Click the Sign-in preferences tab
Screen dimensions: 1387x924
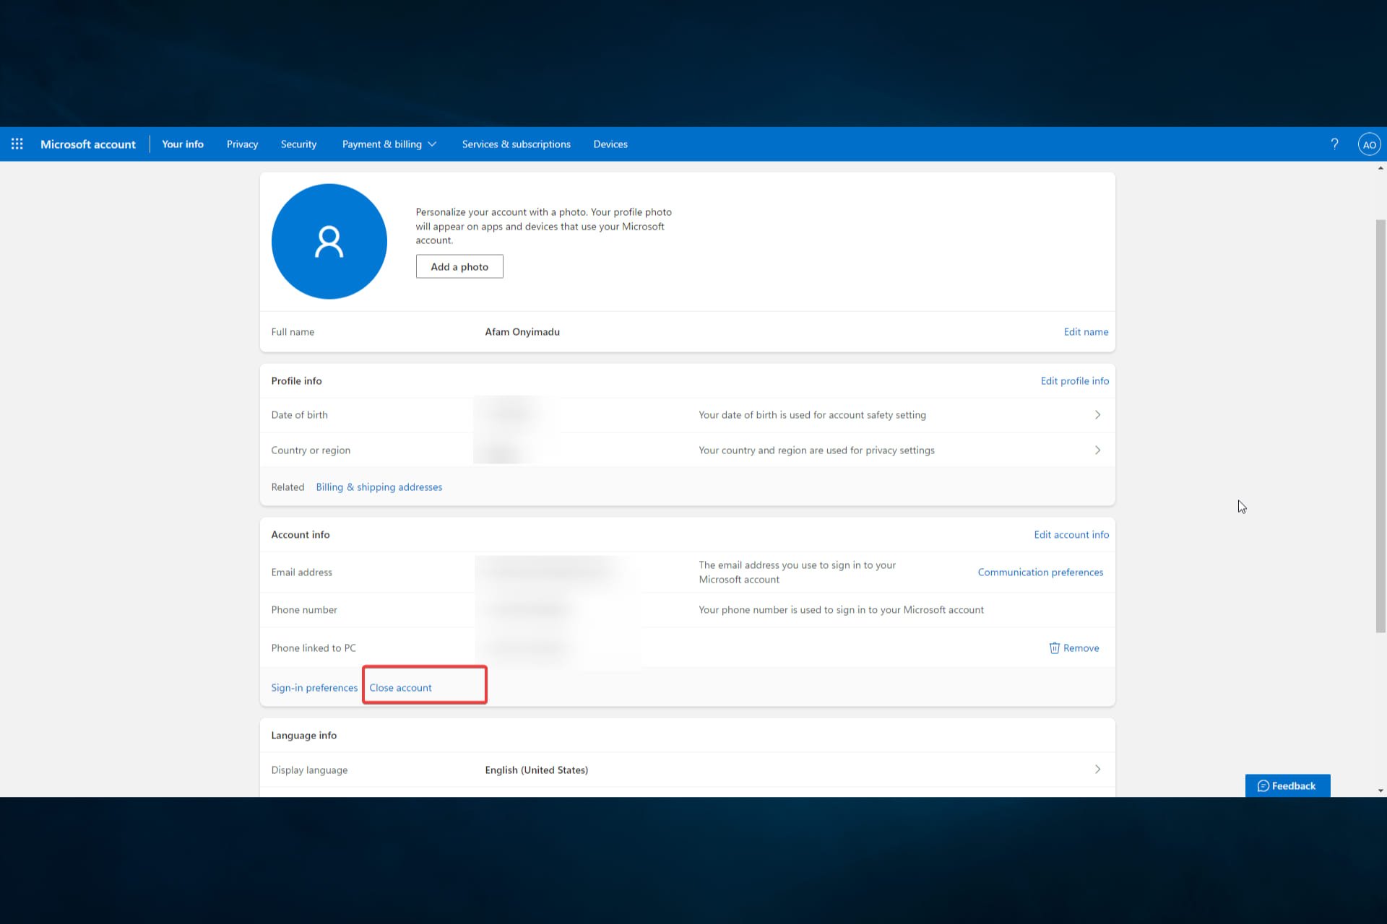(x=314, y=687)
